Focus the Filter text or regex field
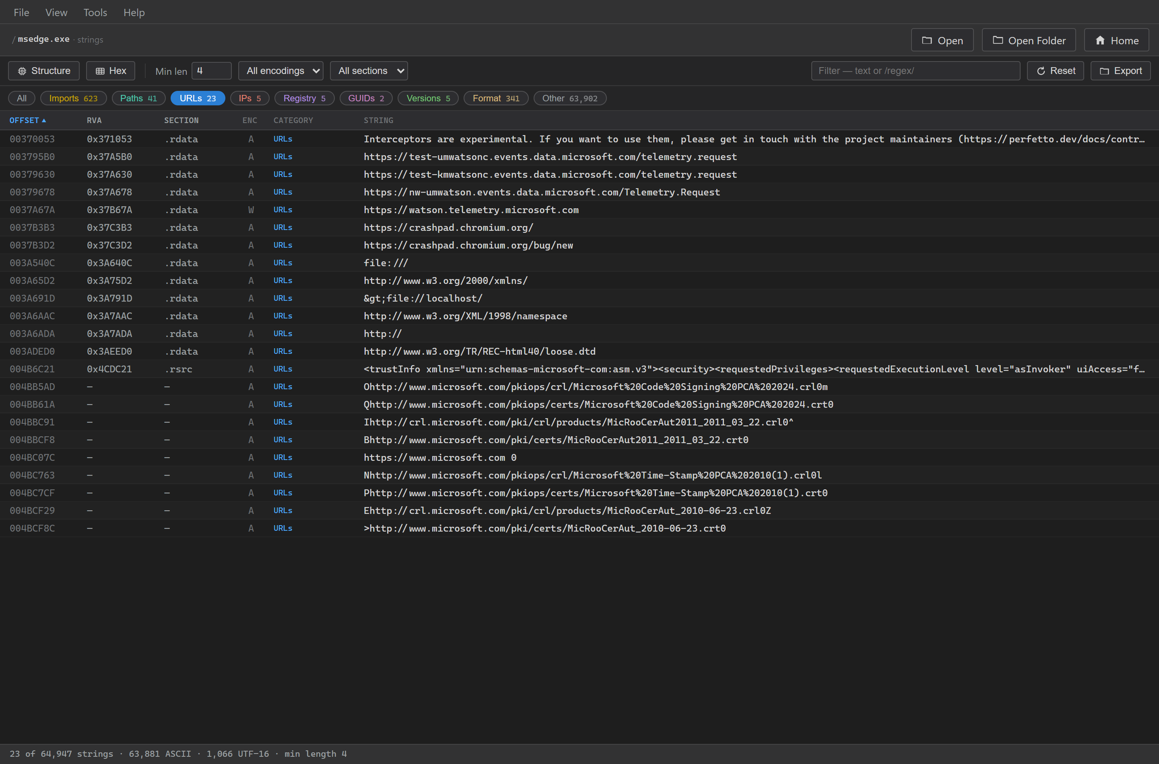 pos(916,71)
